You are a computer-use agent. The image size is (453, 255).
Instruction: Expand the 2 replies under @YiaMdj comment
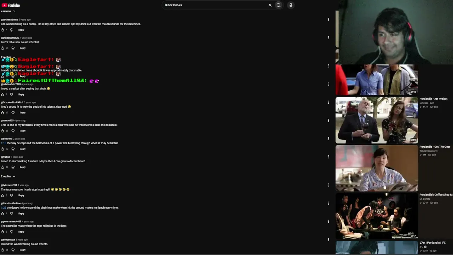pyautogui.click(x=8, y=176)
